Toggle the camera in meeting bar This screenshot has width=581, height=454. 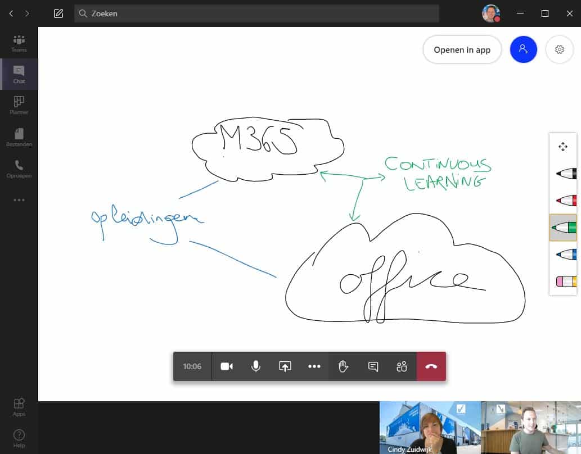tap(227, 366)
